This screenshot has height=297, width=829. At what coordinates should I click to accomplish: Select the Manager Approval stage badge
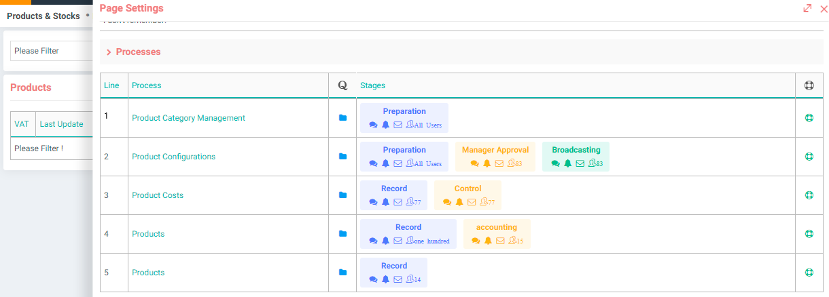pyautogui.click(x=495, y=150)
